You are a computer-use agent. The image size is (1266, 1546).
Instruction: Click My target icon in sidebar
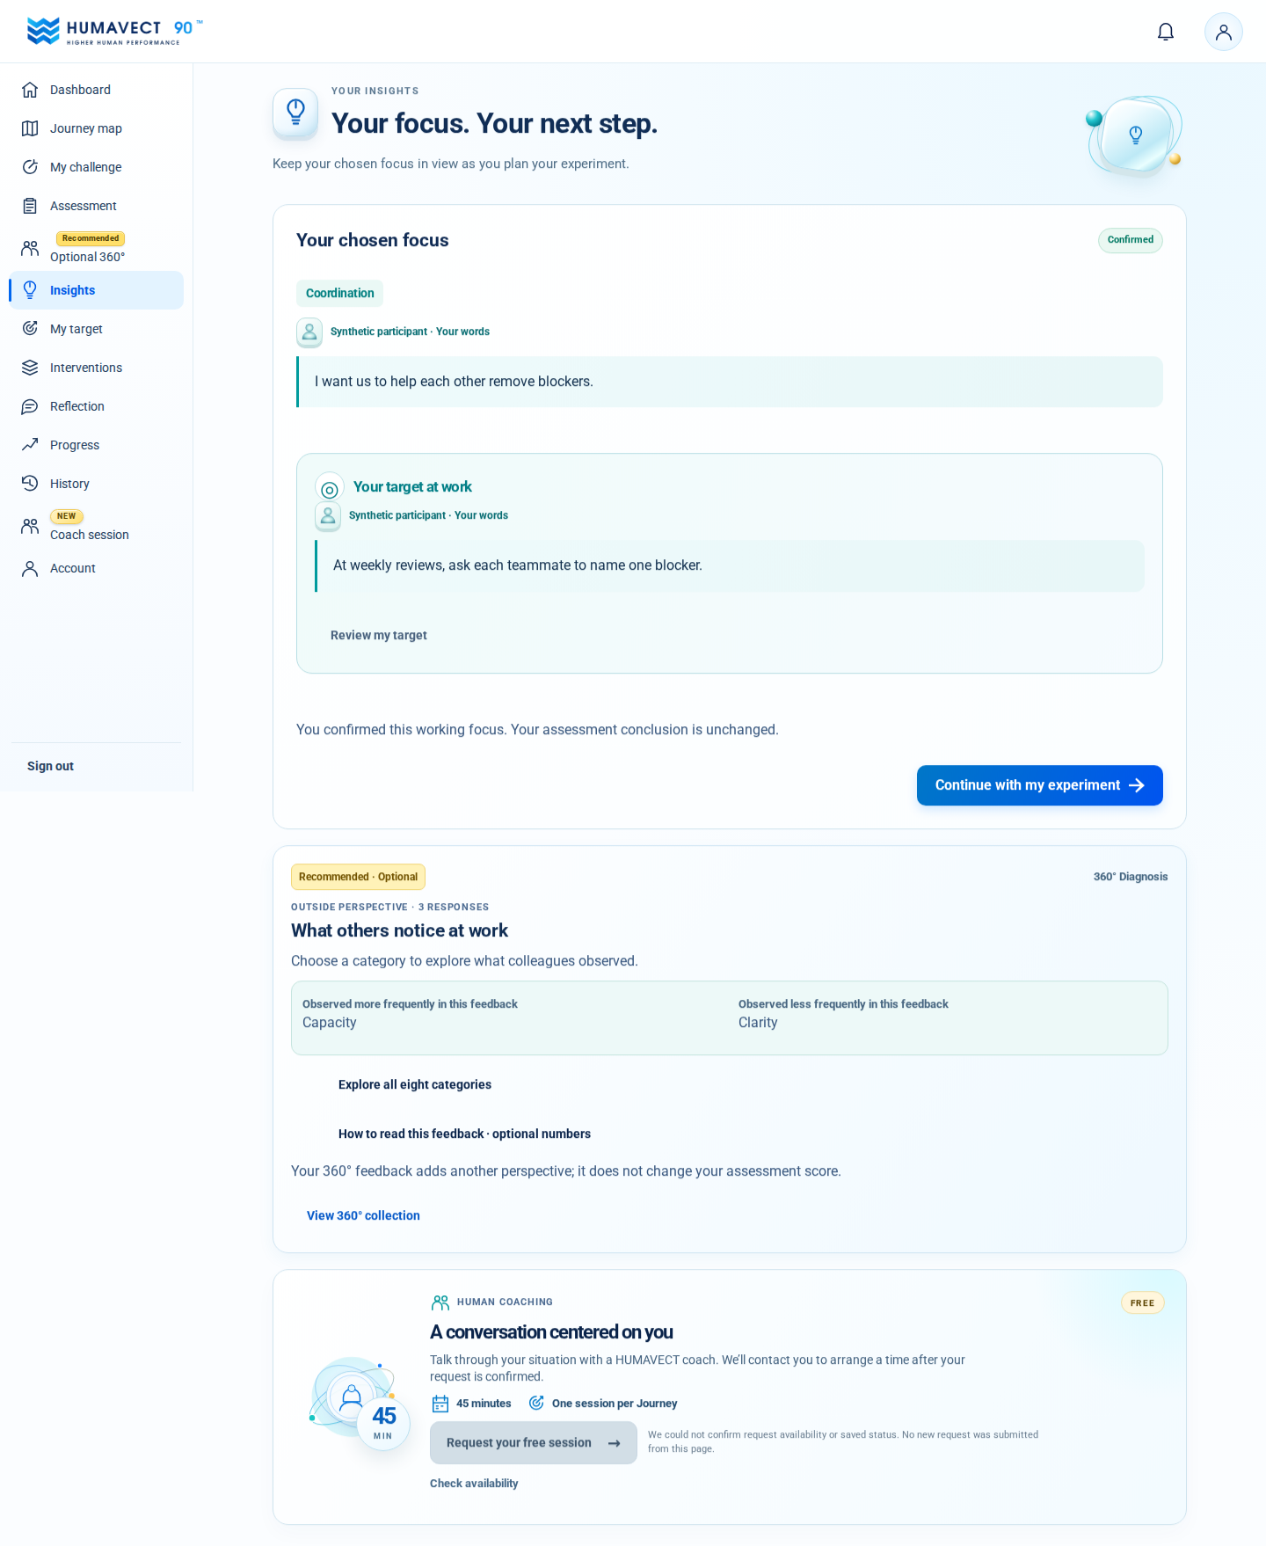tap(30, 329)
